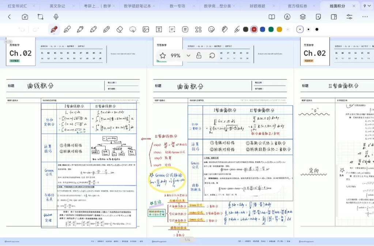Image resolution: width=374 pixels, height=246 pixels.
Task: Select the thinnest stroke size
Action: [x=300, y=29]
